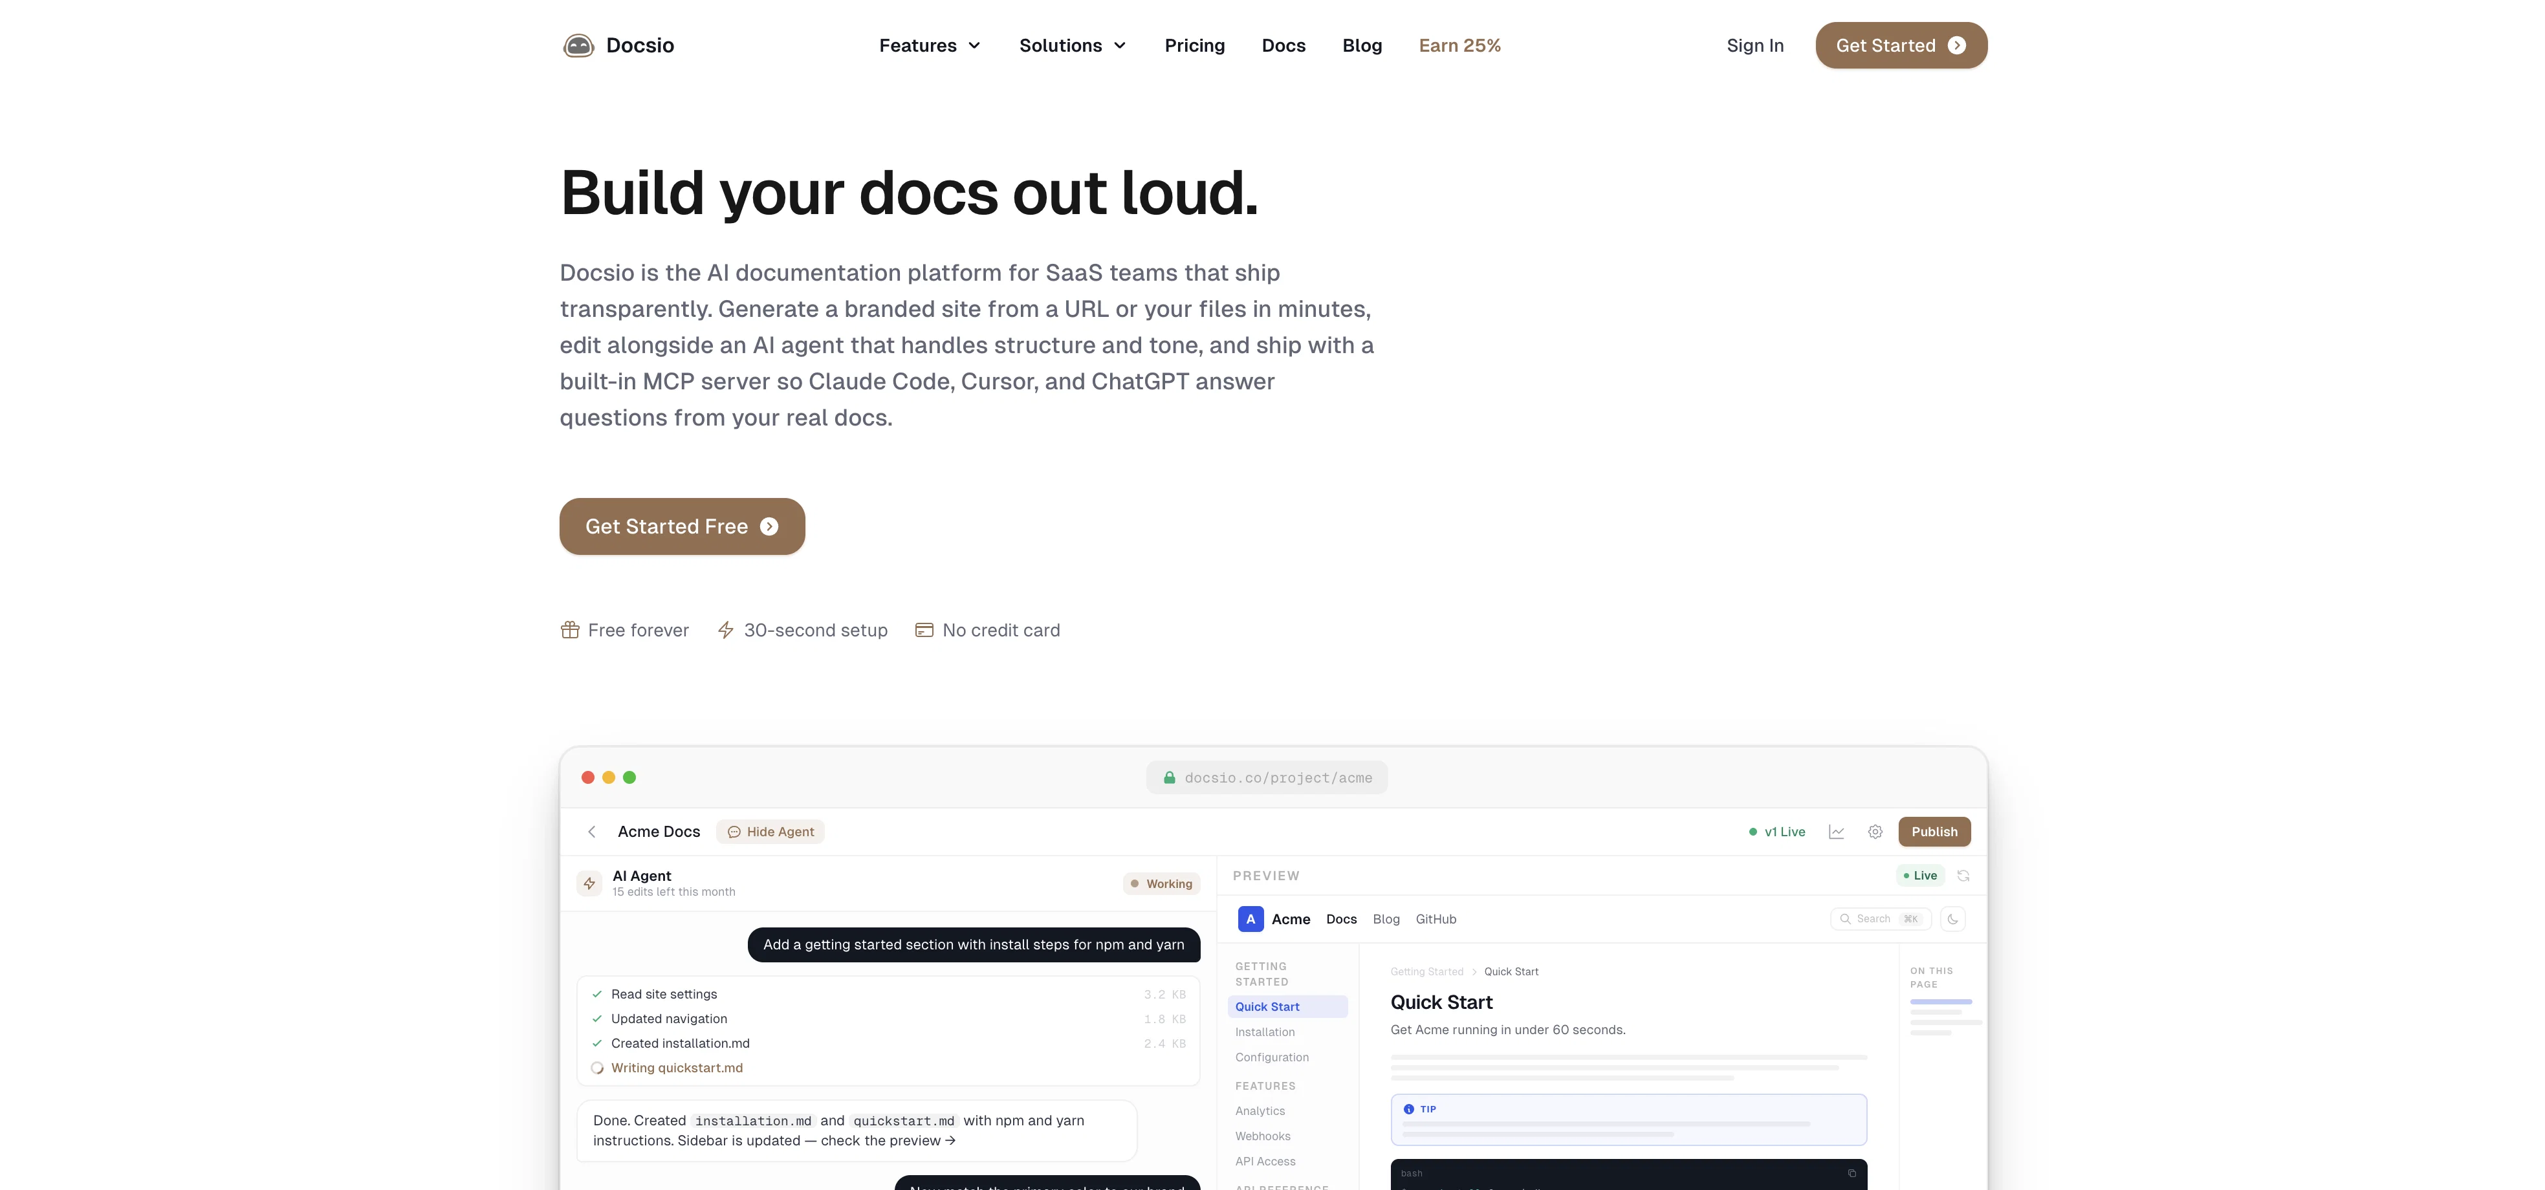Toggle dark mode moon icon in preview
2545x1190 pixels.
1953,920
